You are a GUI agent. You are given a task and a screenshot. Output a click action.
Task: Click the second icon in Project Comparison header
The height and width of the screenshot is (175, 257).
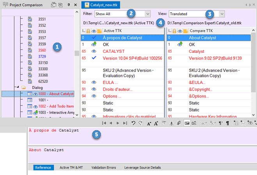(x=60, y=5)
